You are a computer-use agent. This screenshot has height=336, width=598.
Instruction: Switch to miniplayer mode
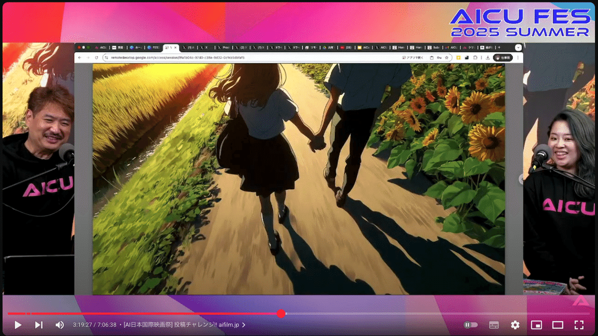pos(537,325)
